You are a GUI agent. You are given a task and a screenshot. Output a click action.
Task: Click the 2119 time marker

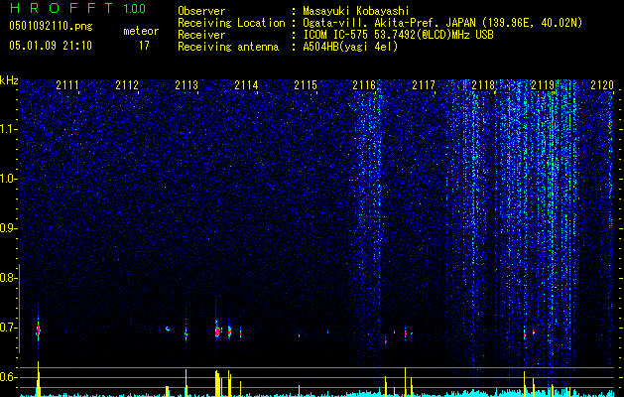(x=543, y=85)
